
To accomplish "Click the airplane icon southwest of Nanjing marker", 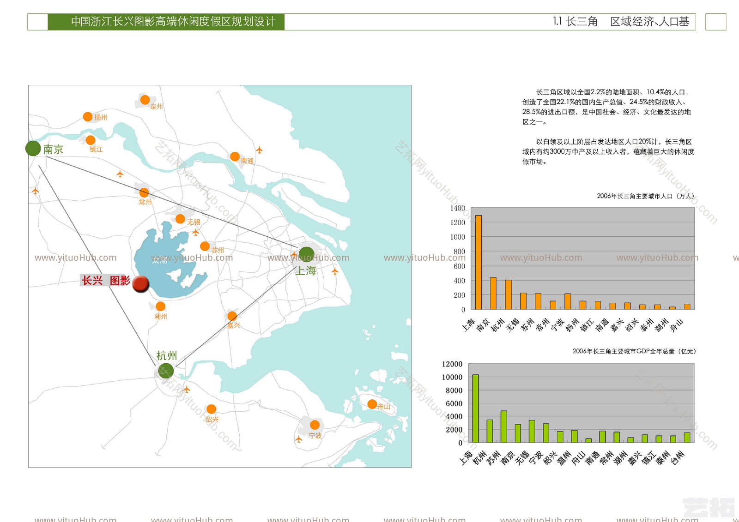I will [x=35, y=191].
